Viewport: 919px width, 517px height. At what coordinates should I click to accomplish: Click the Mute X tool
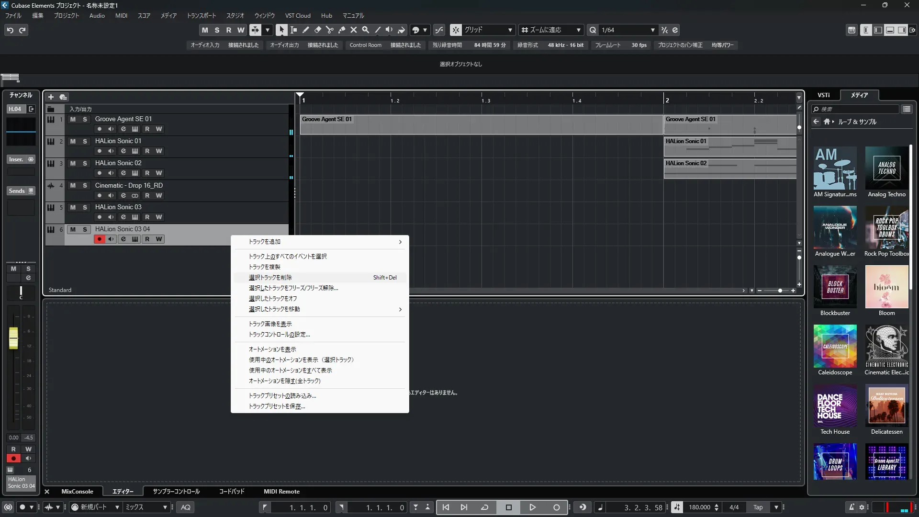click(354, 30)
